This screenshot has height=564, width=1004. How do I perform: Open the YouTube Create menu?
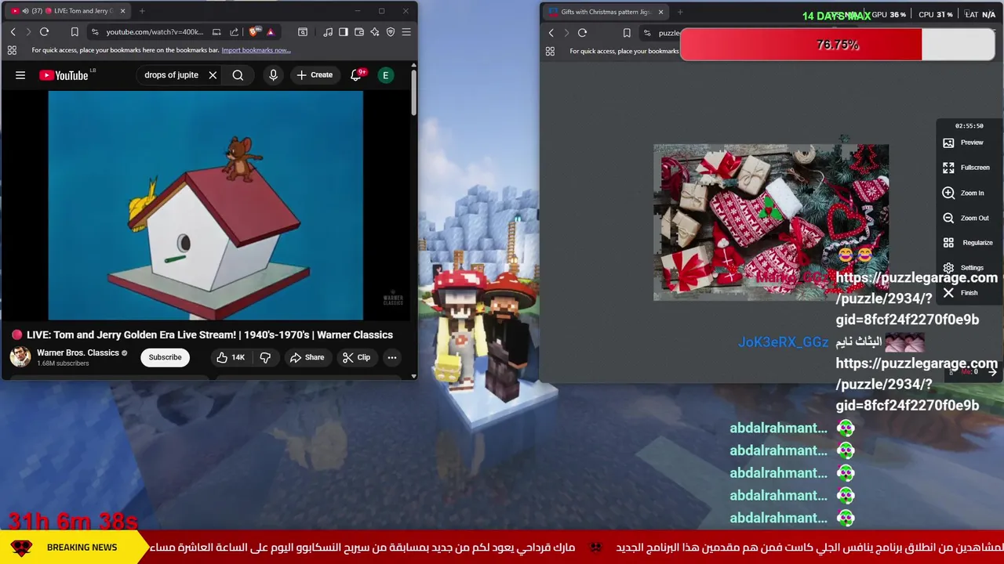(x=315, y=75)
